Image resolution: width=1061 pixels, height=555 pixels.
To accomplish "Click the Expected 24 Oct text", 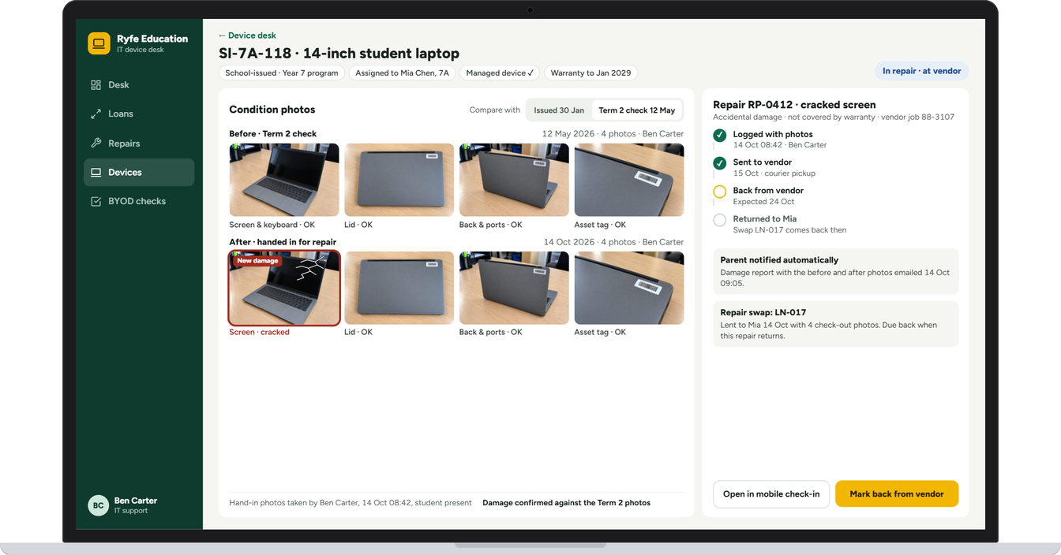I will (x=763, y=202).
